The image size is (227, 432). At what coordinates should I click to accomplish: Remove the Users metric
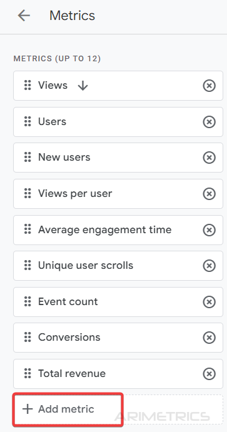click(x=209, y=122)
